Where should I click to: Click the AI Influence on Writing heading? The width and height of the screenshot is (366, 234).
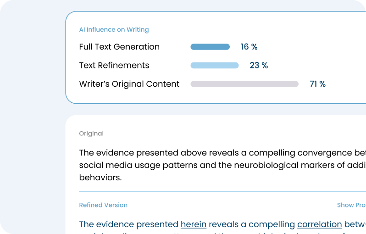[114, 30]
